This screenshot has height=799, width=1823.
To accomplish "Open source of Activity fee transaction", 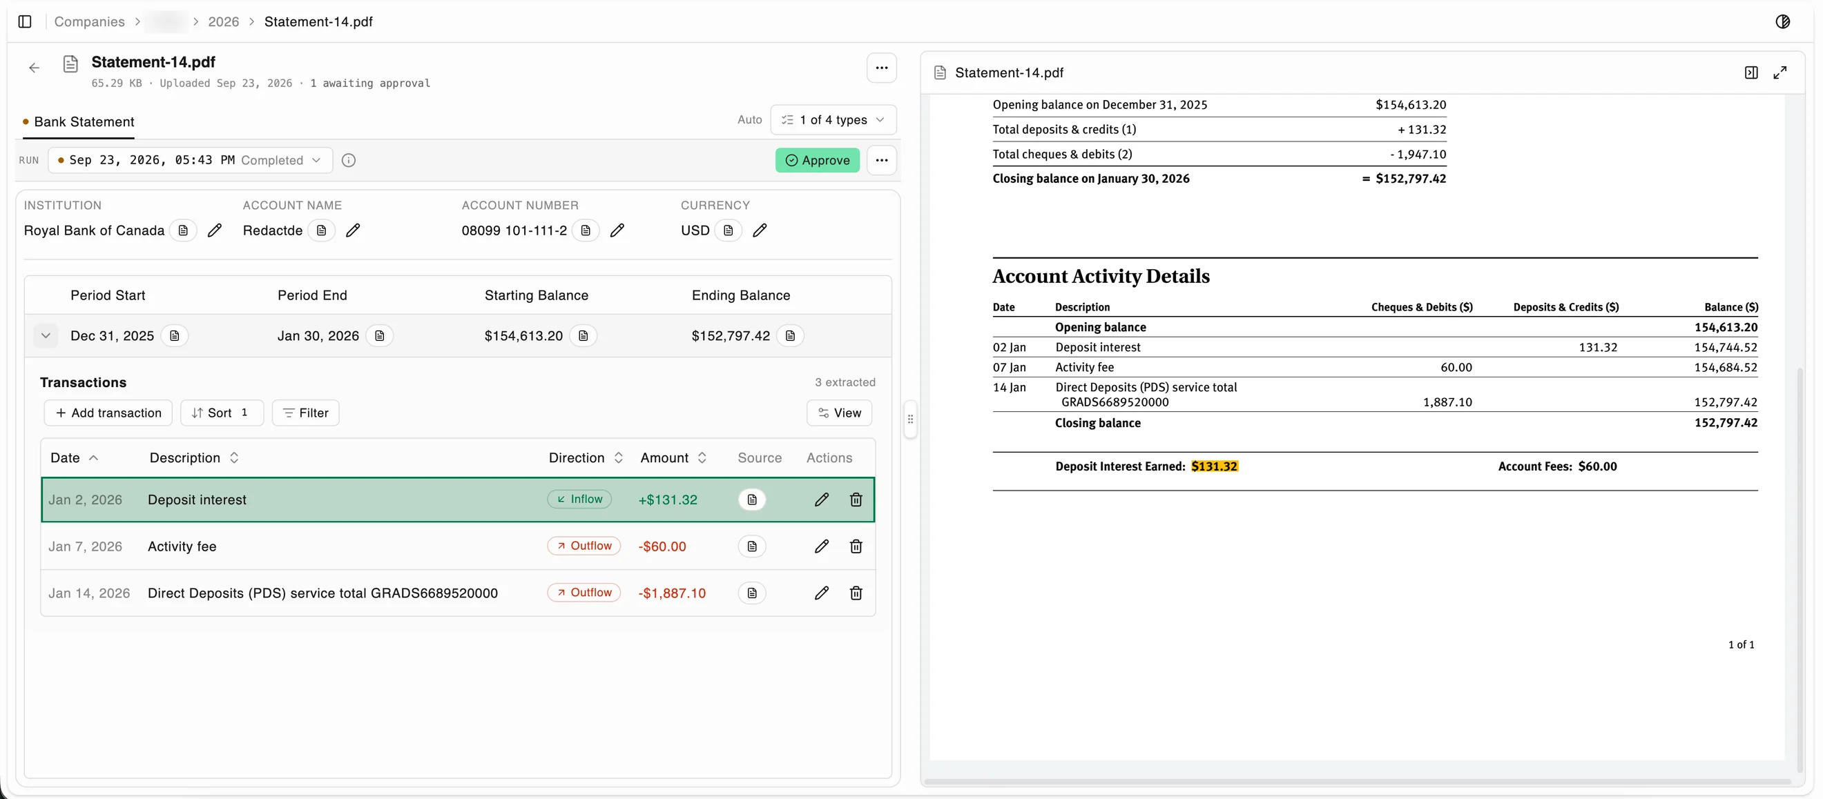I will coord(751,546).
